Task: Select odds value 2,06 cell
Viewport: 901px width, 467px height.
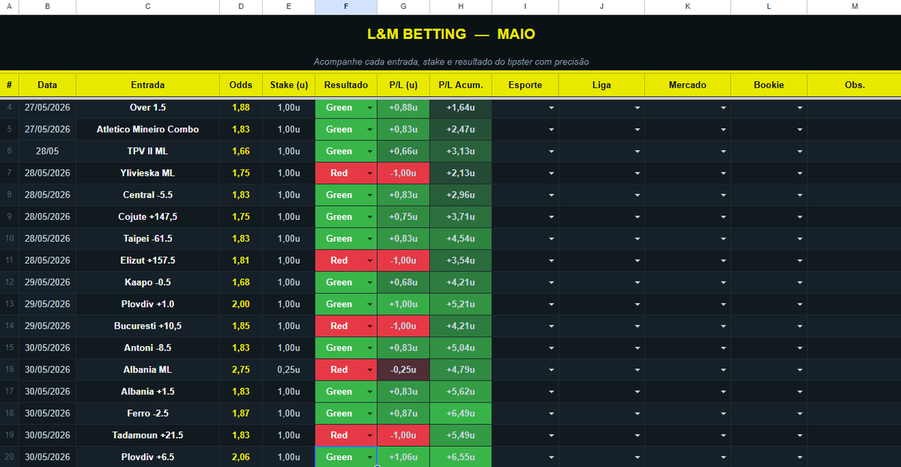Action: [241, 457]
